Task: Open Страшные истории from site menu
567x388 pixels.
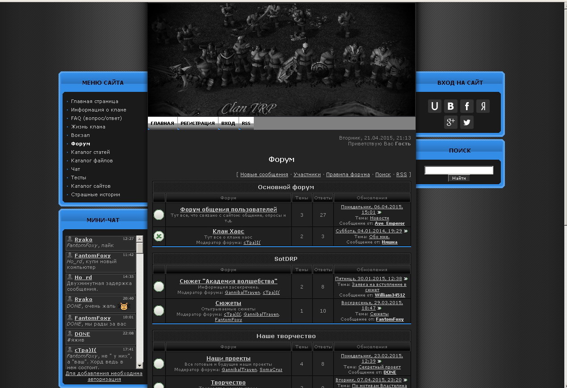Action: [95, 194]
